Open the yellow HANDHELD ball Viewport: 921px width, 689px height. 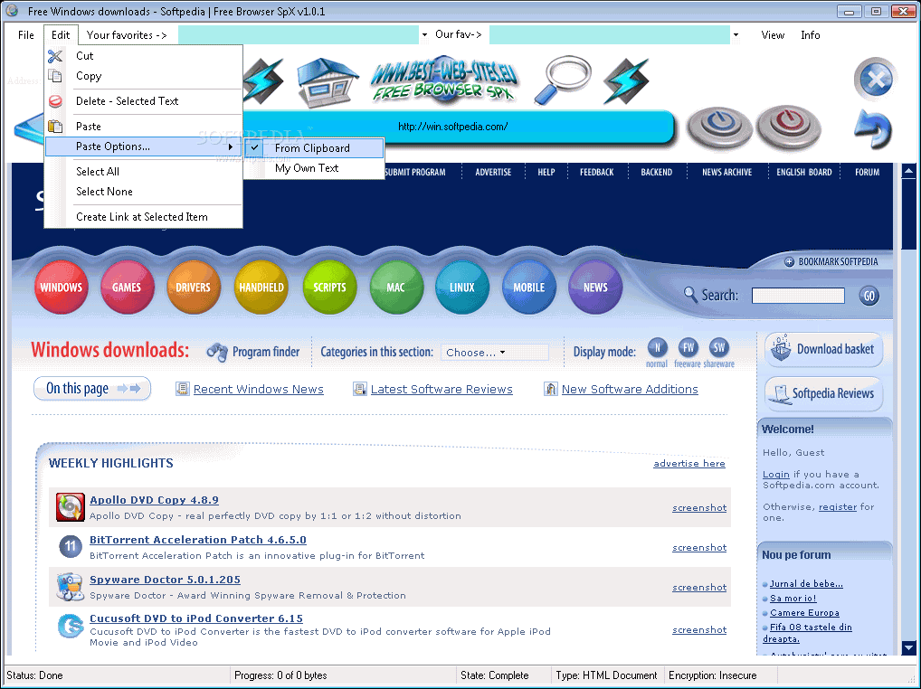[x=261, y=287]
